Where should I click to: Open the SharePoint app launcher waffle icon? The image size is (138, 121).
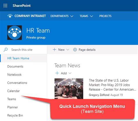click(x=5, y=6)
